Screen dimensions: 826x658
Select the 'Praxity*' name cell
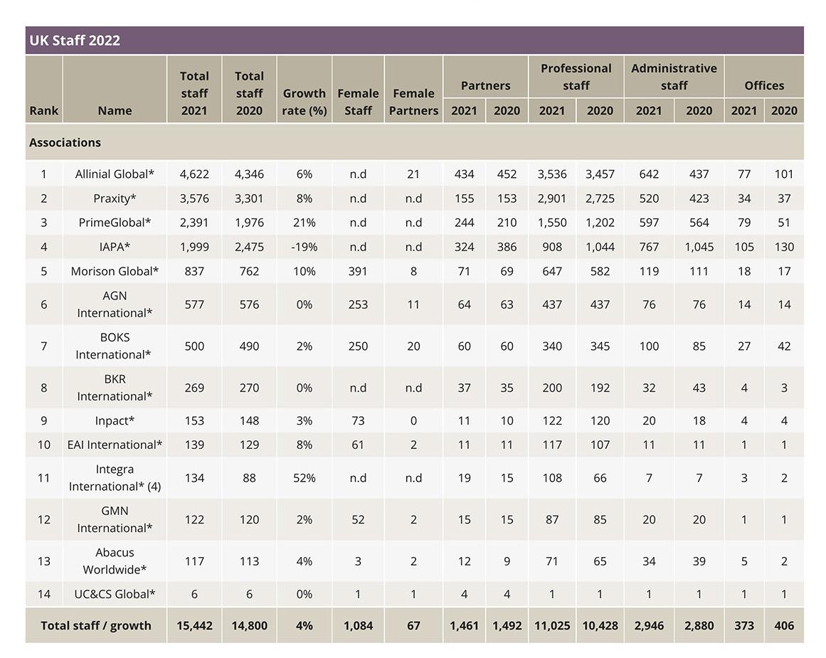115,198
